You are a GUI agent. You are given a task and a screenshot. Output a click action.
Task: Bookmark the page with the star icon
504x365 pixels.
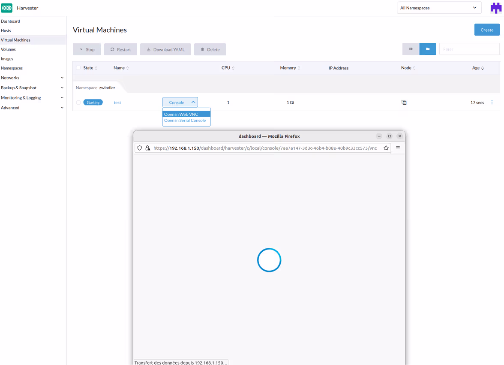click(x=386, y=148)
